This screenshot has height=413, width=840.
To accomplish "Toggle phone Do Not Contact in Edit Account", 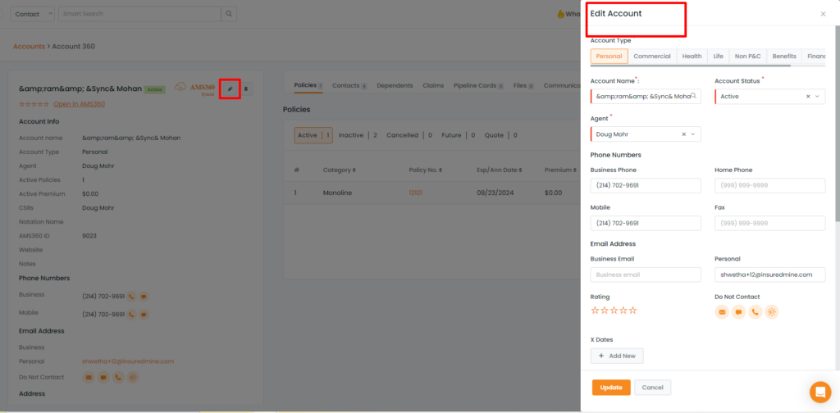I will tap(756, 312).
